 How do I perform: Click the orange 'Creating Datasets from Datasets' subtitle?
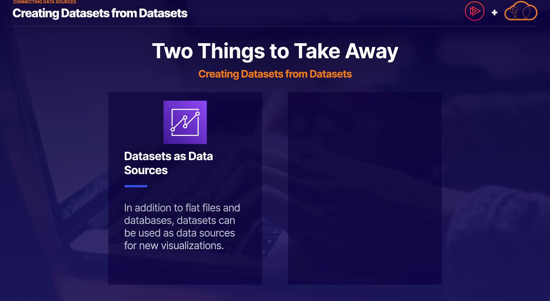click(x=275, y=74)
